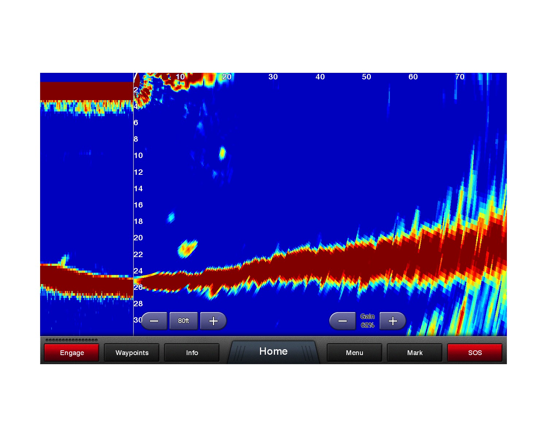Tap the yellow fish echo near 10 ft depth
The image size is (547, 437).
[x=222, y=153]
